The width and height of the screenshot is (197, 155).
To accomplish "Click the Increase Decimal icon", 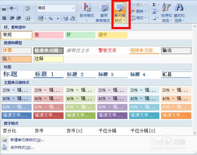I will click(65, 18).
